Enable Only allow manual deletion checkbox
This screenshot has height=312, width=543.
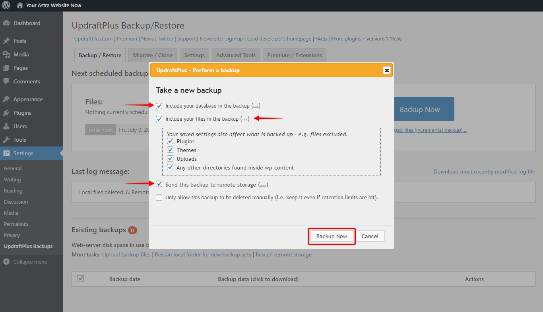[159, 198]
